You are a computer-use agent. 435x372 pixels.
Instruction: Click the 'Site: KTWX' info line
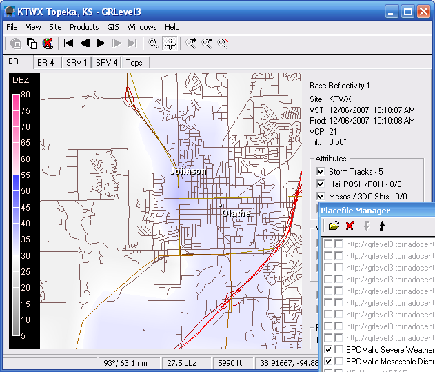tap(330, 99)
